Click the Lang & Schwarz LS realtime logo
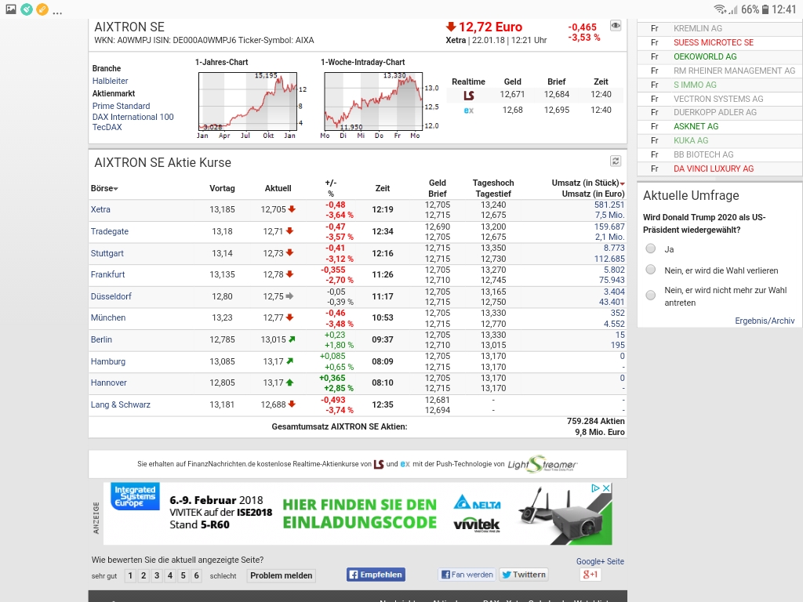Viewport: 803px width, 602px height. 469,95
